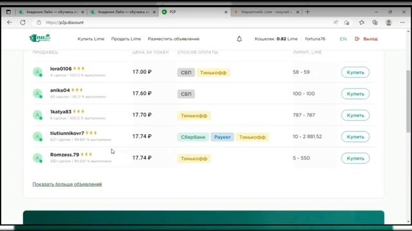Click seller avatar for tiutiunnikovr7

click(x=37, y=137)
